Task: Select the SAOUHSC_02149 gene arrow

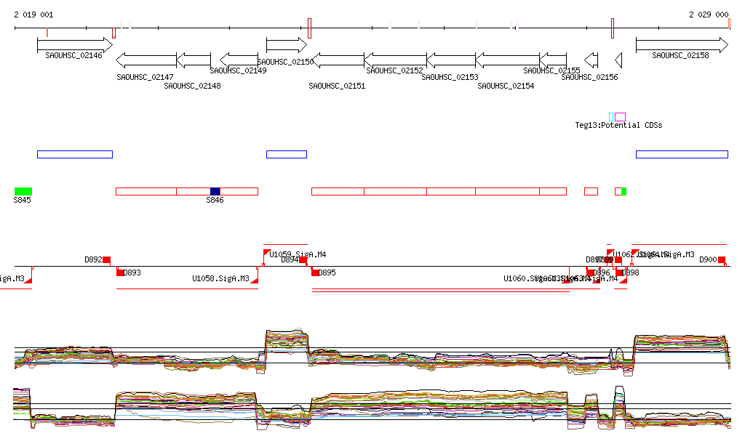Action: 239,60
